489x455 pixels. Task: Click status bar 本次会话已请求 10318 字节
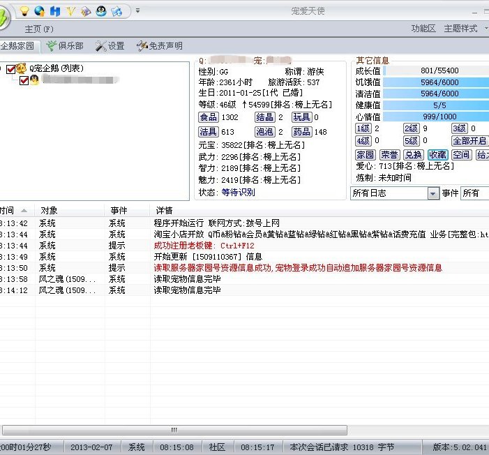click(342, 447)
